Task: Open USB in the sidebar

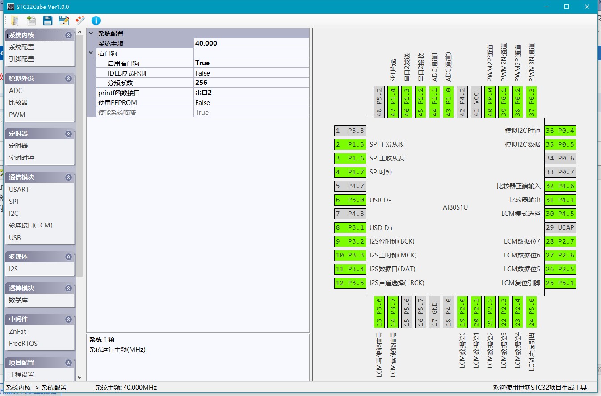Action: 15,237
